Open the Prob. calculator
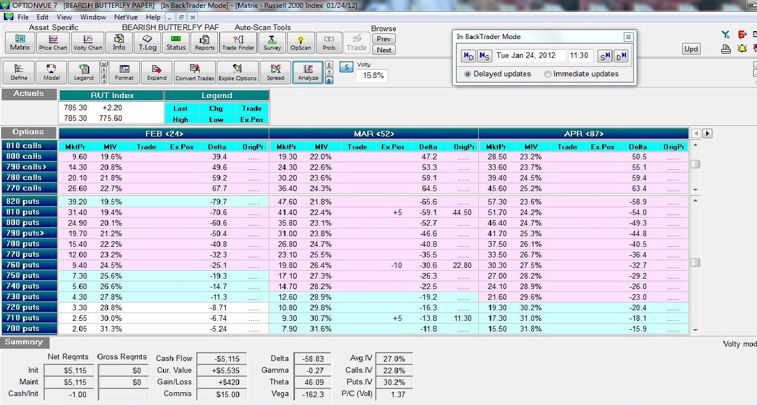Image resolution: width=757 pixels, height=405 pixels. pos(329,42)
